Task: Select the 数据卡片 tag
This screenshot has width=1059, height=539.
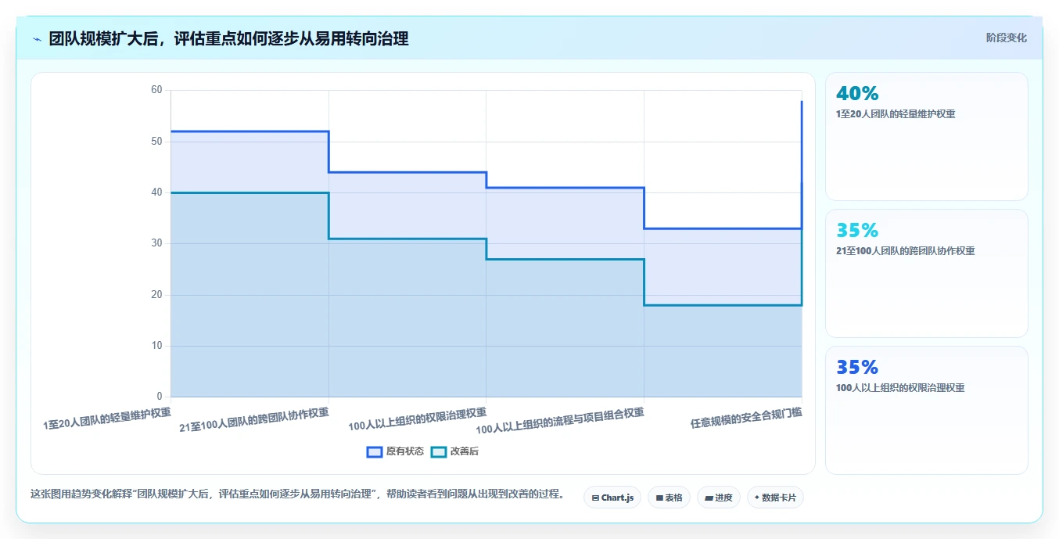Action: coord(775,498)
